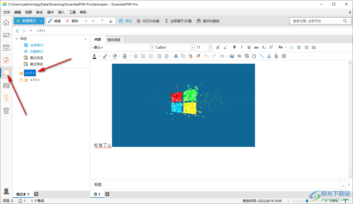Navigate back with the blue left triangle
This screenshot has height=204, width=353.
tap(17, 31)
